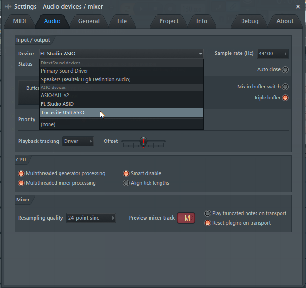
Task: Click the Offset slider knob
Action: (x=143, y=141)
